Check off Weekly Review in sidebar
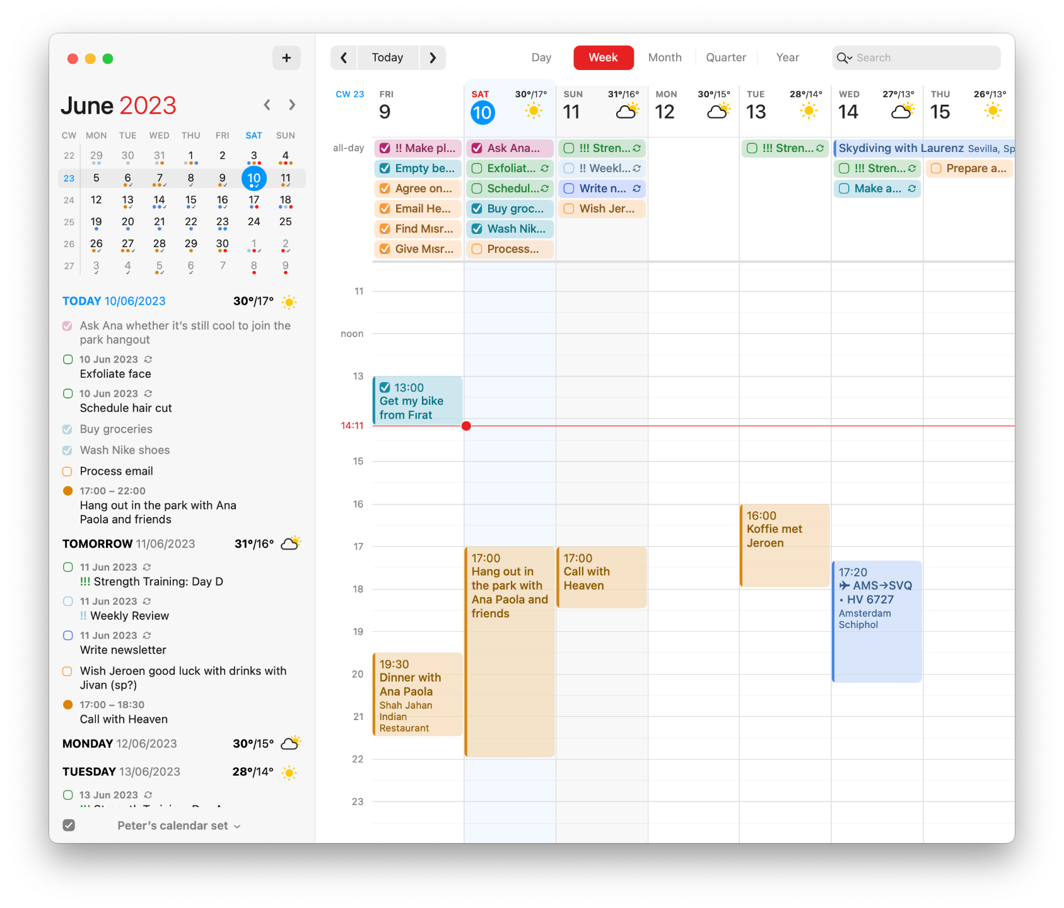The image size is (1064, 908). 67,602
